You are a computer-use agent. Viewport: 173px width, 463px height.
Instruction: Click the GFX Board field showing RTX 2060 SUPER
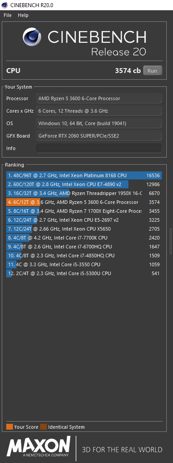tap(99, 136)
